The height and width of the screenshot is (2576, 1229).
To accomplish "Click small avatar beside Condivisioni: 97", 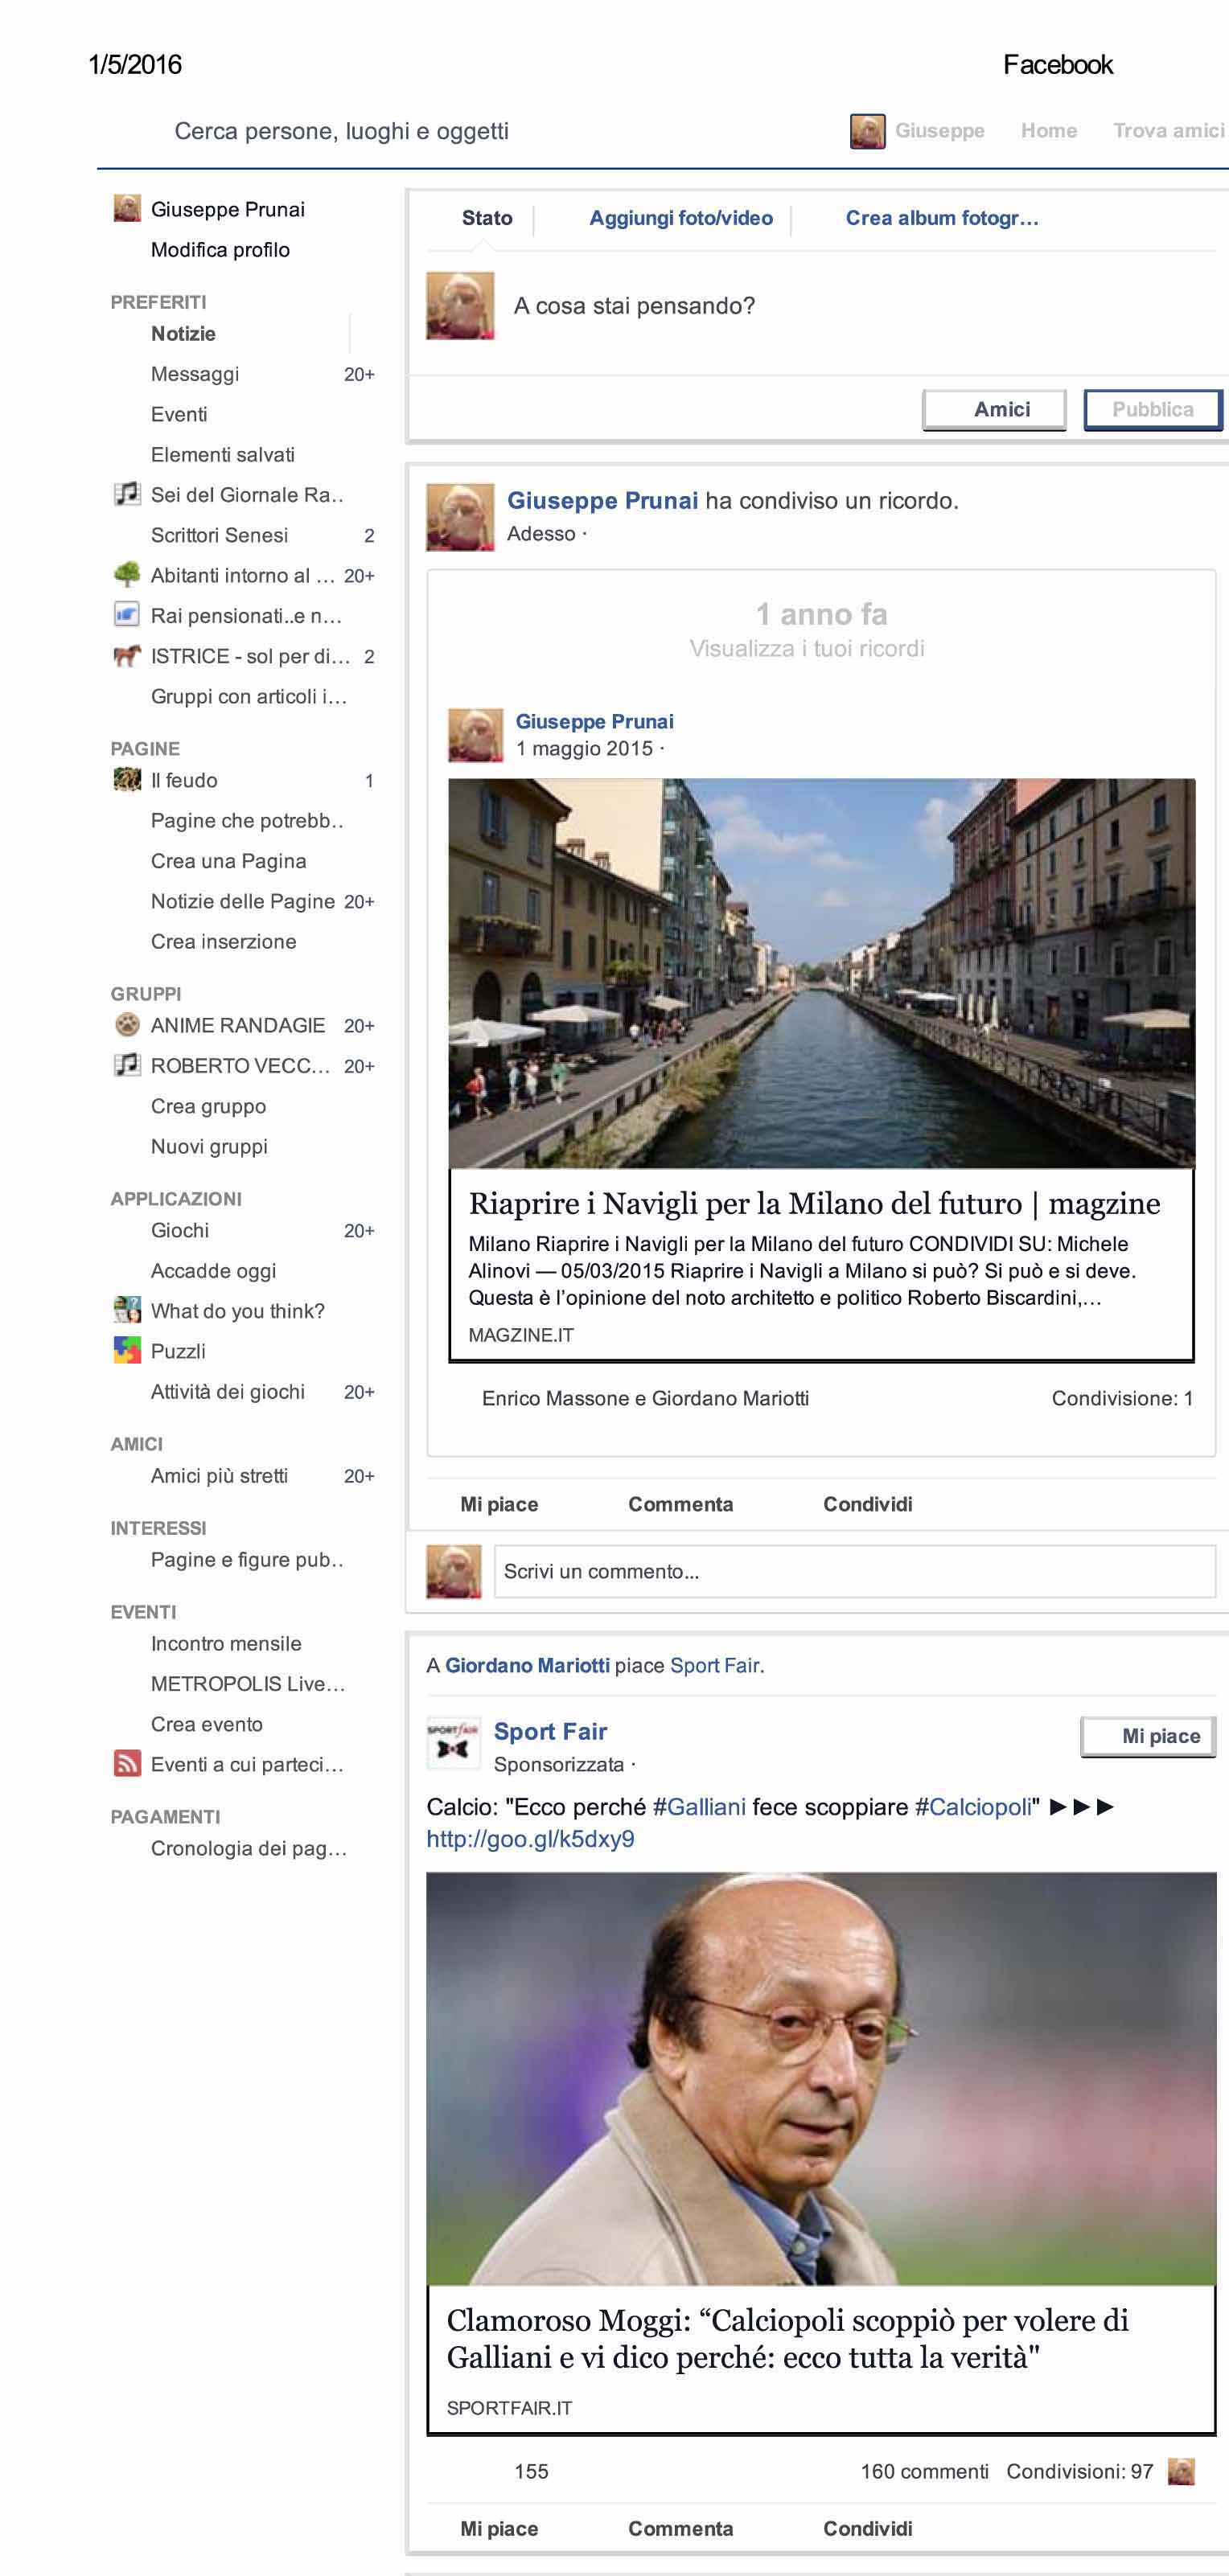I will (1181, 2471).
